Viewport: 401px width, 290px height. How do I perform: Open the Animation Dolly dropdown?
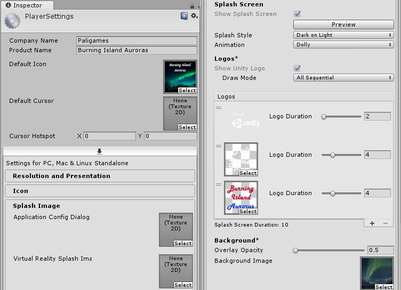343,44
